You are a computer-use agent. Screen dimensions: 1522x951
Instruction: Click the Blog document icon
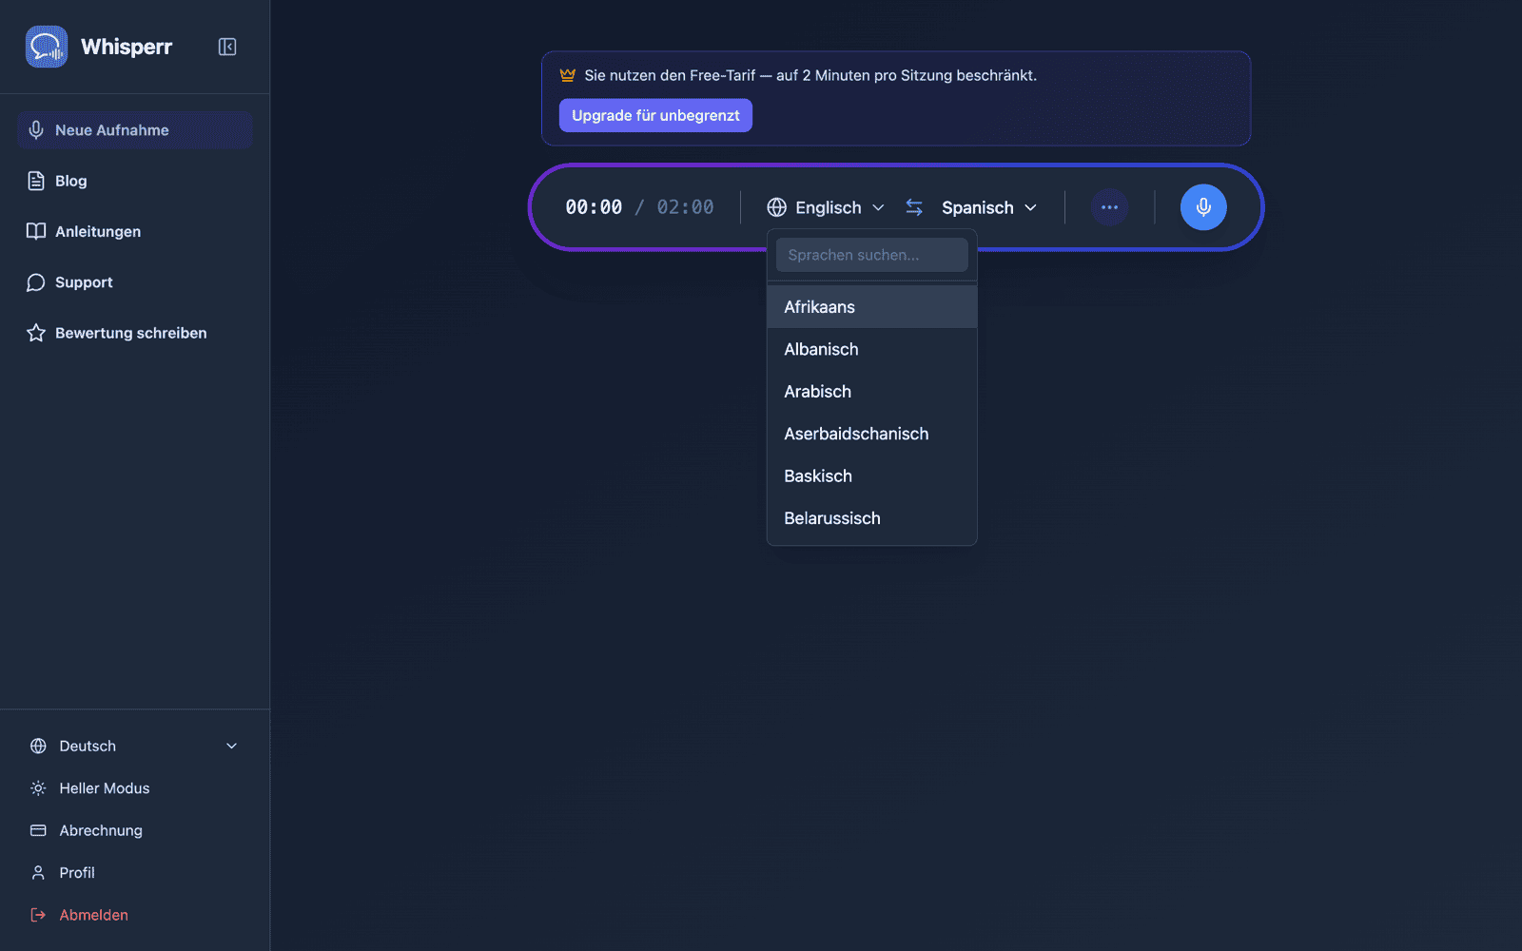(x=36, y=181)
